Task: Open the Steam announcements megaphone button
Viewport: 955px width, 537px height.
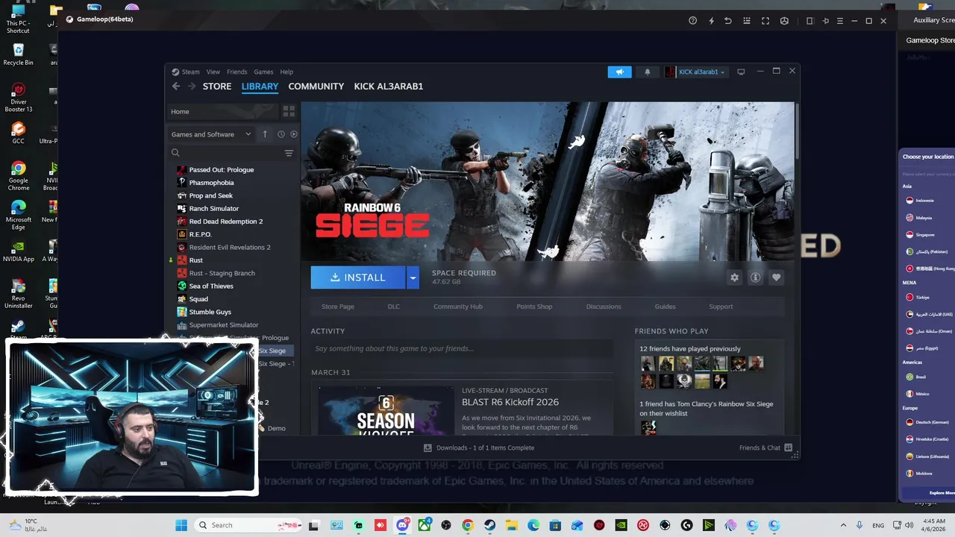Action: [619, 72]
